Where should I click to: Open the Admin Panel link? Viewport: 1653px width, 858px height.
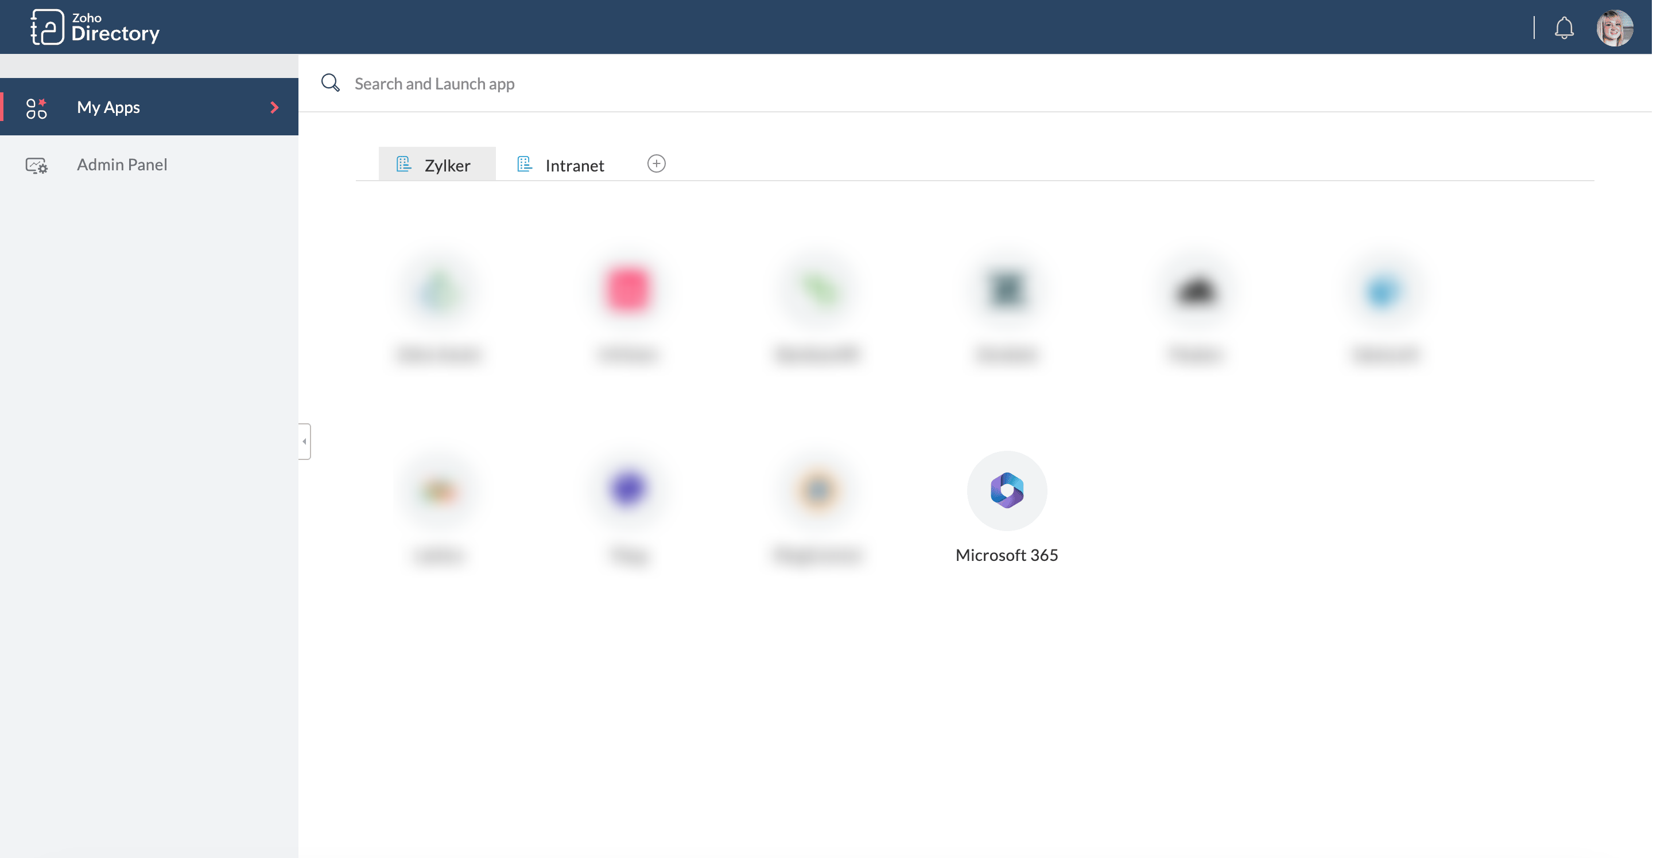(x=122, y=165)
